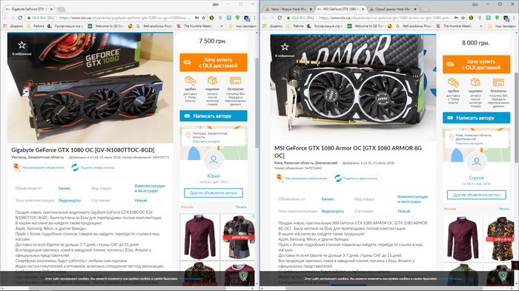
Task: Bookmark the MSI listing with the address bar star
Action: [x=463, y=18]
